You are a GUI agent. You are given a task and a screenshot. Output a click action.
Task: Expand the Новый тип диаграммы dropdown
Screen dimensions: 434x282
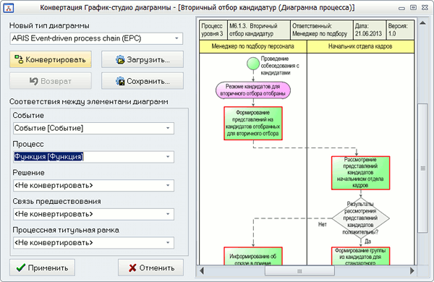click(x=177, y=38)
